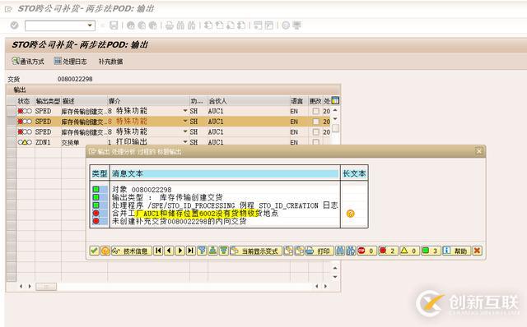
Task: Click the filter funnel icon in dialog toolbar
Action: coord(202,251)
